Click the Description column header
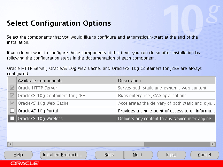The image size is (223, 167). [166, 80]
